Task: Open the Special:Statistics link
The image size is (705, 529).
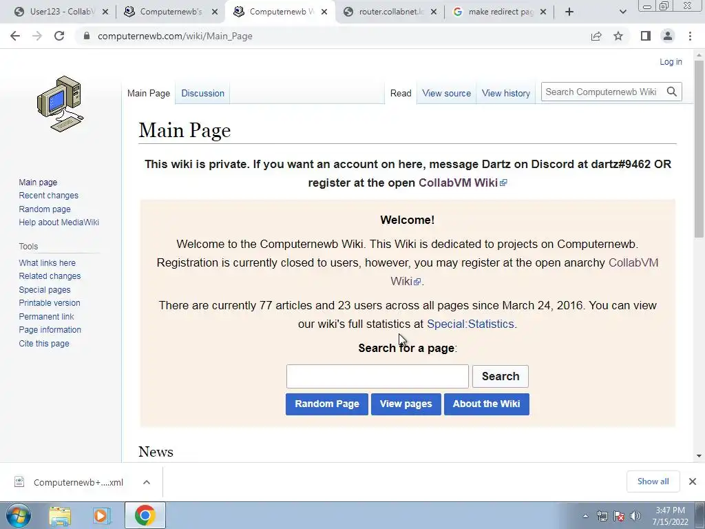Action: pos(470,324)
